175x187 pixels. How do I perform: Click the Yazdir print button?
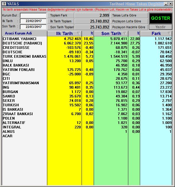[161, 27]
